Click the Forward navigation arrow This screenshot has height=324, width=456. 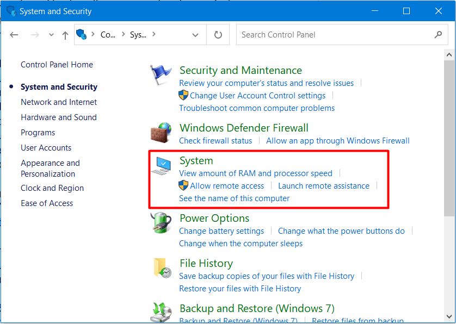coord(35,35)
